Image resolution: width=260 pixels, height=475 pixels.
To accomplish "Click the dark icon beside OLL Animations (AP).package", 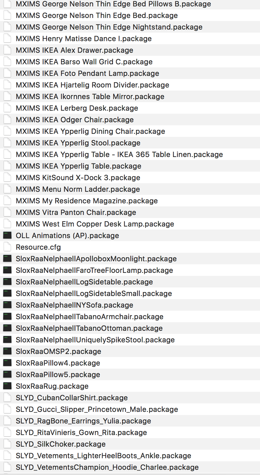I will pos(7,235).
